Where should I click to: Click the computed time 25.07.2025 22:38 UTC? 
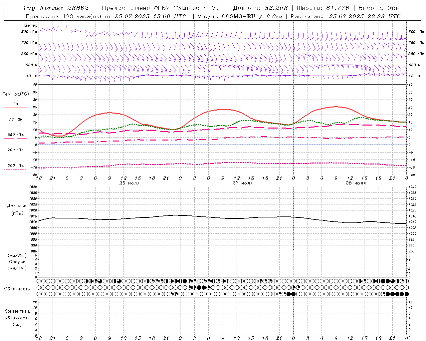pos(364,16)
